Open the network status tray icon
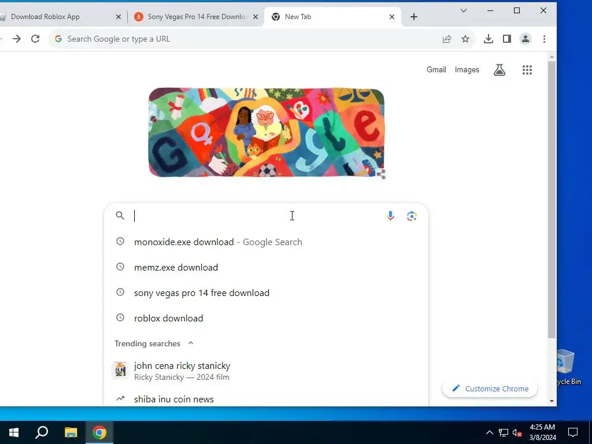The image size is (592, 444). pos(504,432)
